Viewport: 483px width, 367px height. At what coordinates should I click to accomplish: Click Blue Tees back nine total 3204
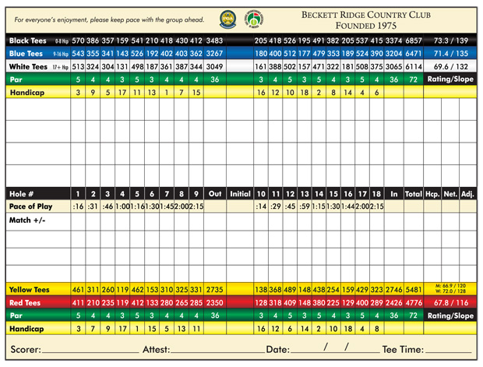pos(394,54)
